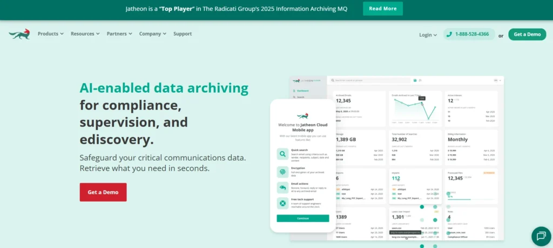
Task: Expand the Partners menu chevron
Action: coord(130,34)
